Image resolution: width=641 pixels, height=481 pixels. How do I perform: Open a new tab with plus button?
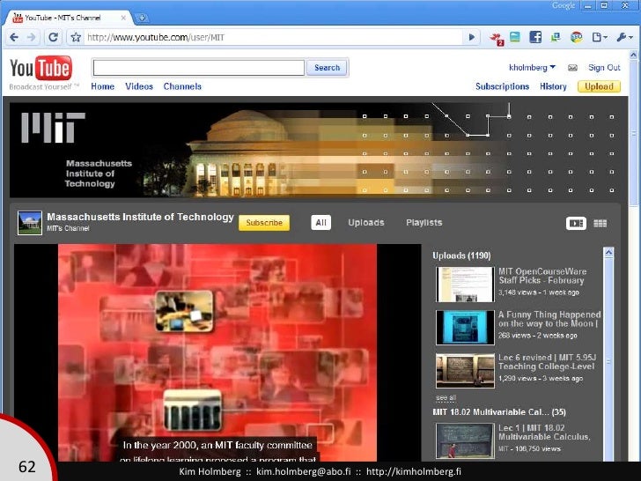[142, 18]
